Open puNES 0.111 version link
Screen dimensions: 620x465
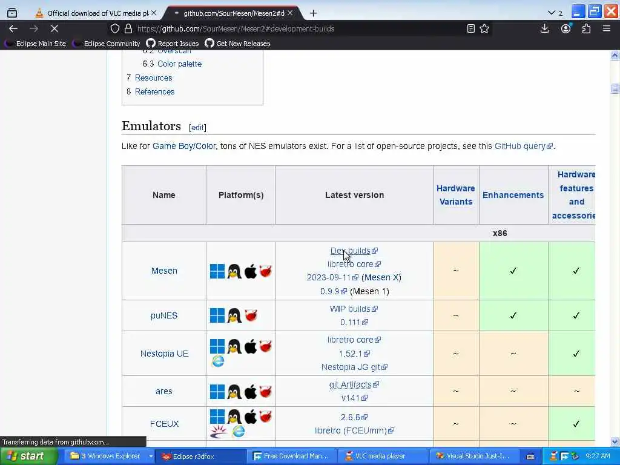(354, 322)
